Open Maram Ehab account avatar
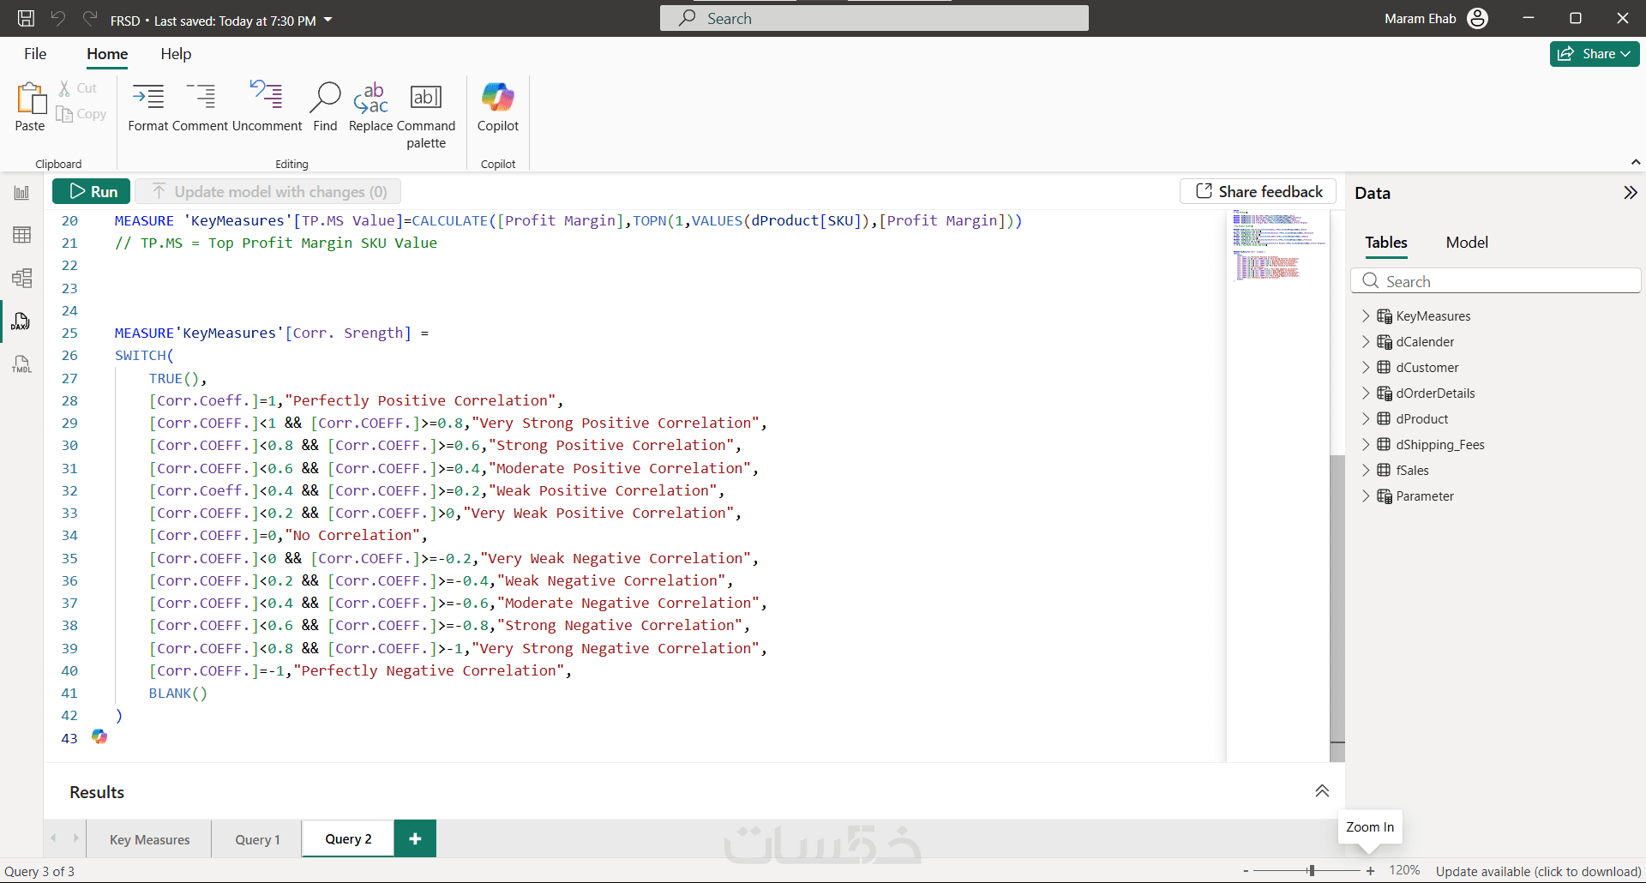This screenshot has width=1646, height=883. click(x=1477, y=18)
